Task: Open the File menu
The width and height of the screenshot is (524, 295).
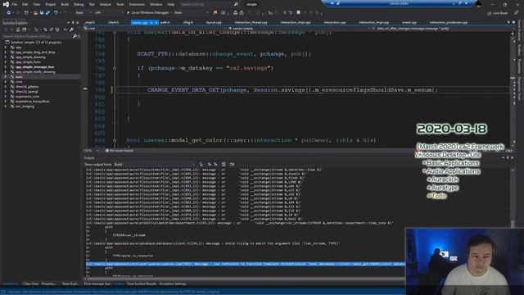Action: [15, 4]
